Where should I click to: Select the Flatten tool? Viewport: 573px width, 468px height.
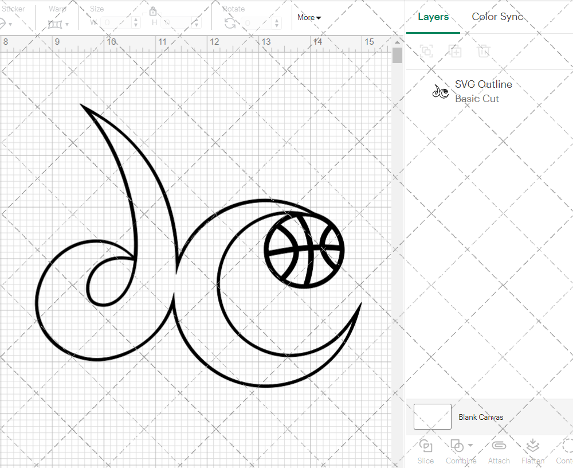533,446
